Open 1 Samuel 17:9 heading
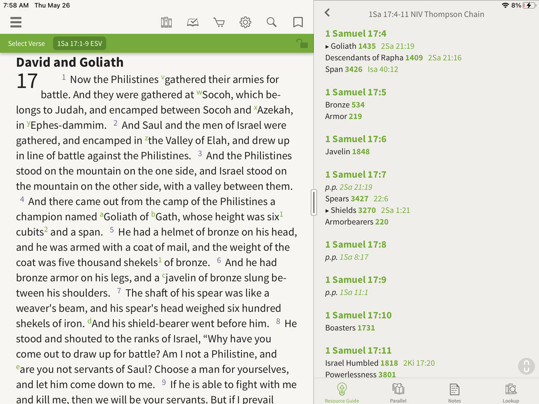Image resolution: width=539 pixels, height=404 pixels. [x=356, y=280]
